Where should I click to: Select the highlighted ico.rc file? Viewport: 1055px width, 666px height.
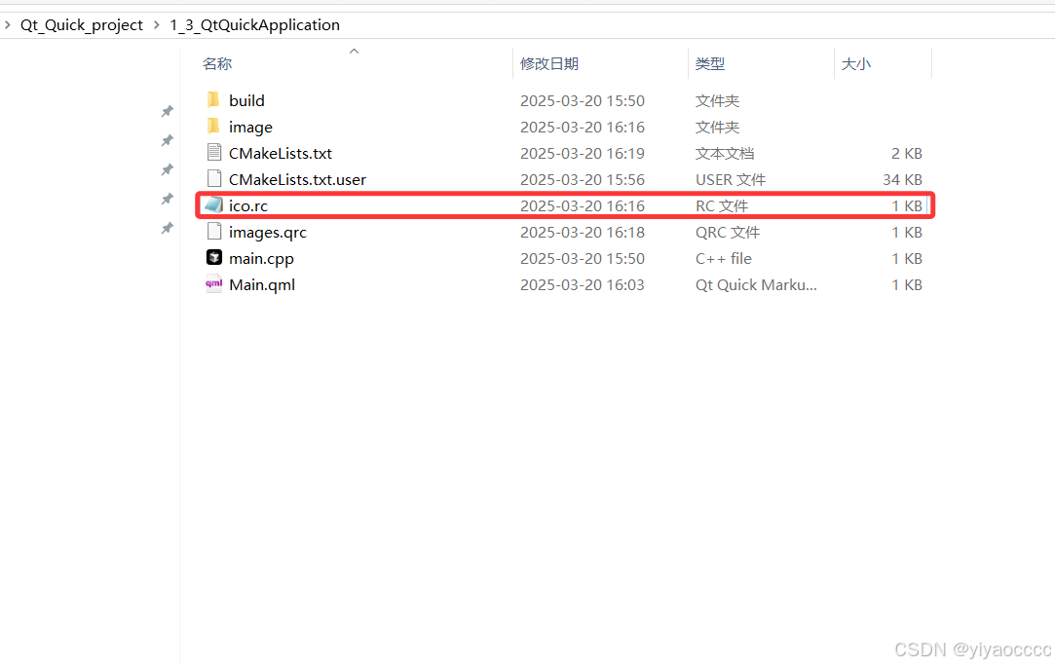click(x=246, y=205)
